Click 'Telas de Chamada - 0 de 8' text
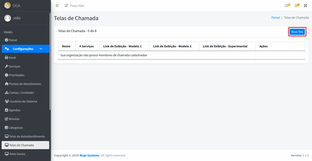The width and height of the screenshot is (312, 161). pos(77,31)
